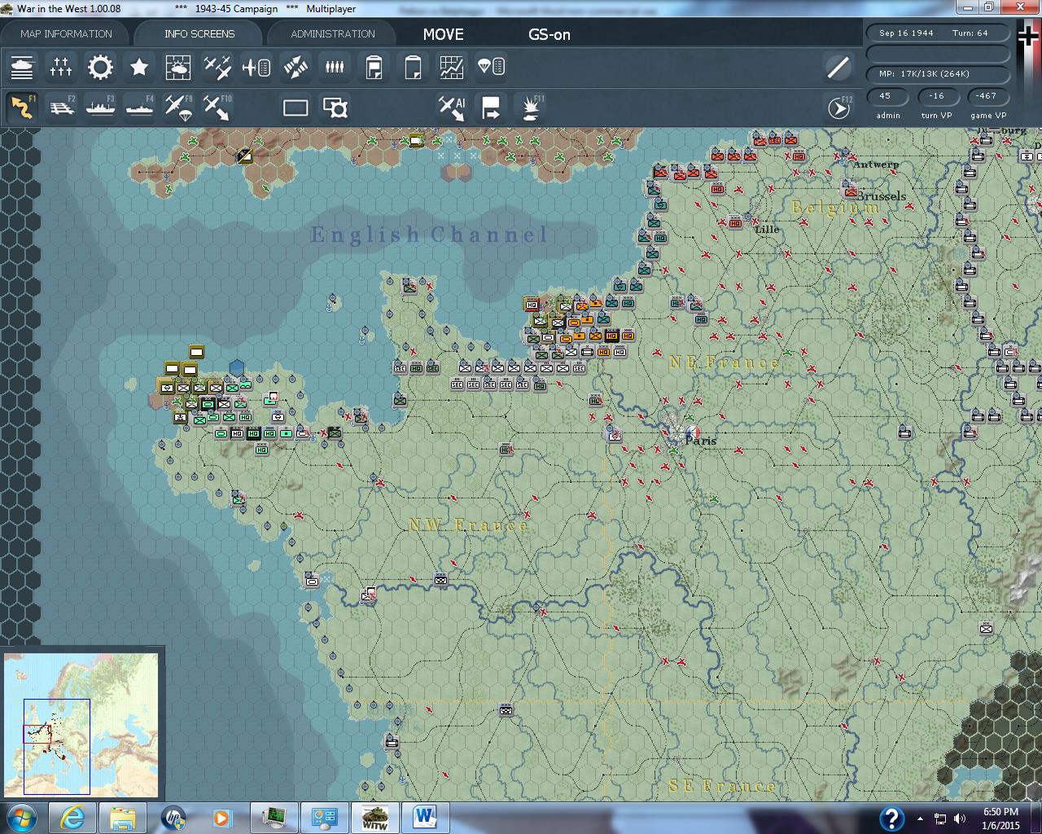Click the empty rectangle frame icon

pos(296,108)
